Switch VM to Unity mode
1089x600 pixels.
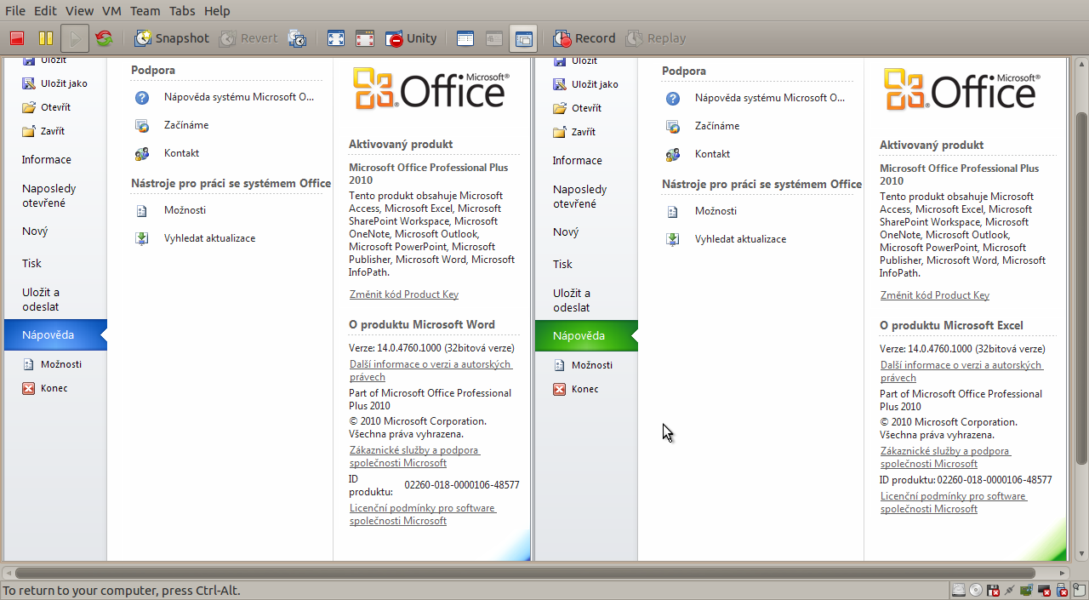click(x=411, y=38)
